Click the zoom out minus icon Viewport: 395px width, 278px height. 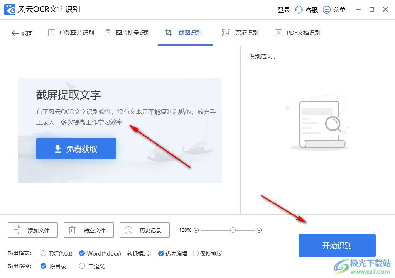196,231
